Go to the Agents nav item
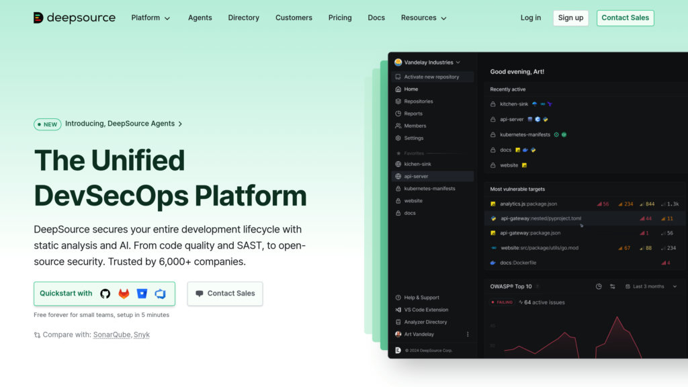 click(200, 18)
